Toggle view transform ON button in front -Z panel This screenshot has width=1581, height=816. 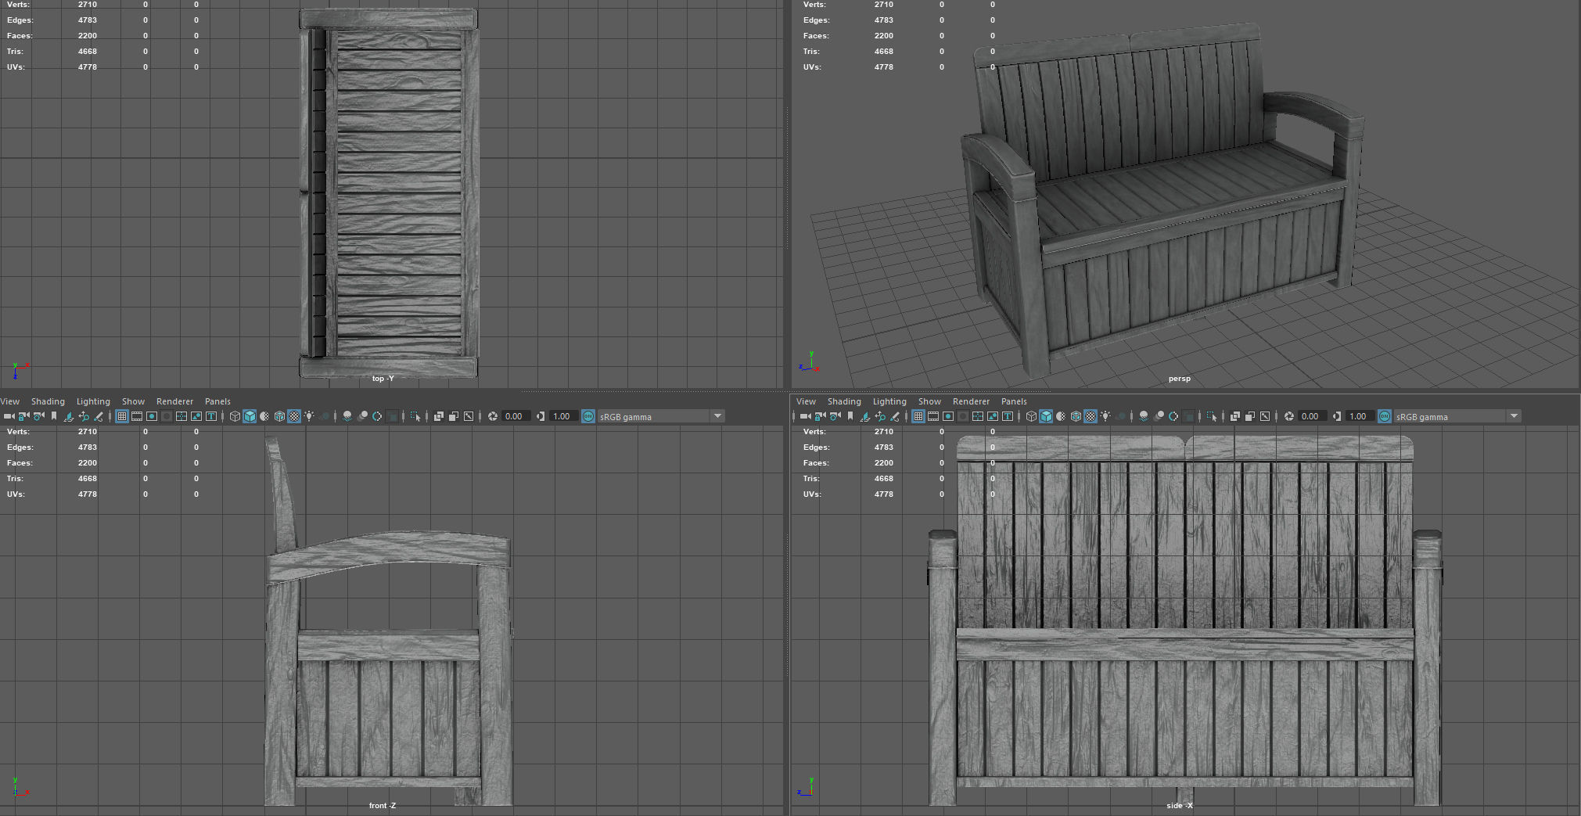pos(588,416)
